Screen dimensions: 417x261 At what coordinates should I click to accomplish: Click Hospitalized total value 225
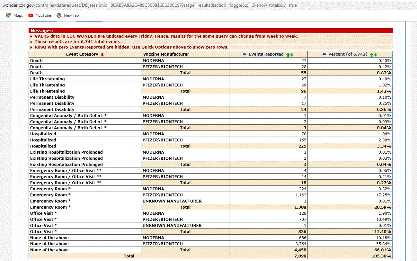click(x=302, y=146)
